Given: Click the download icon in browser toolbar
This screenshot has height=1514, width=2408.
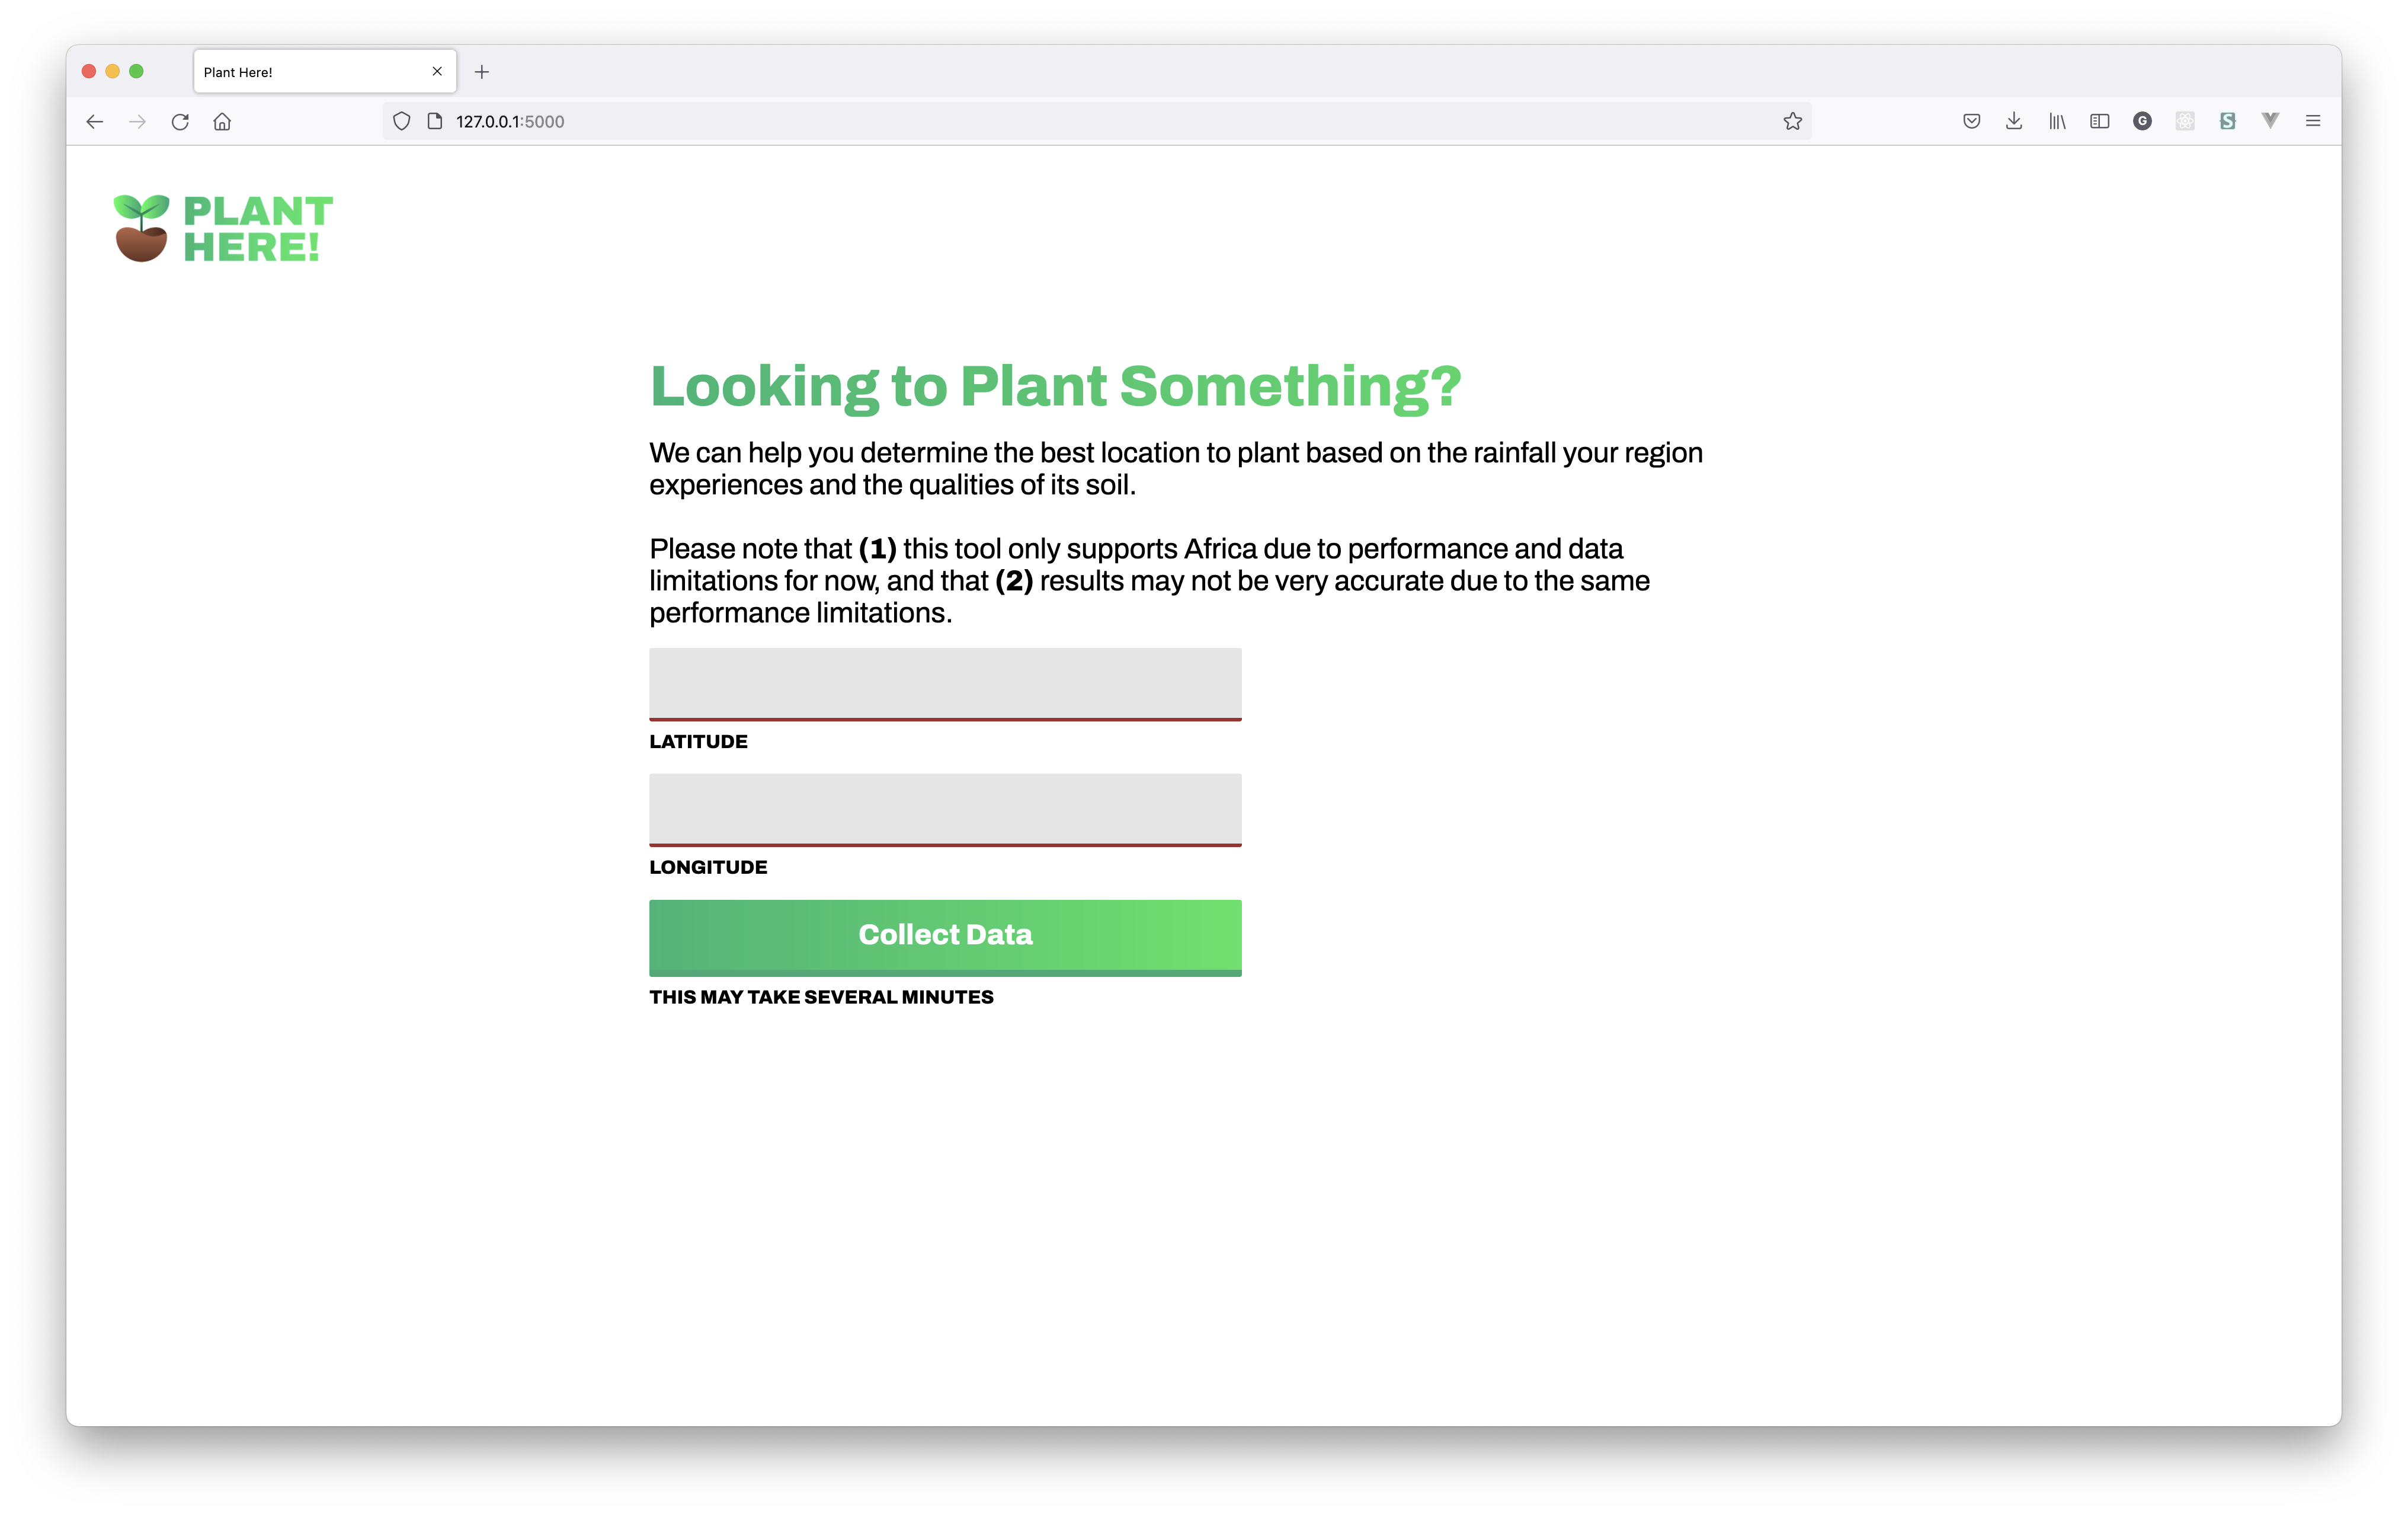Looking at the screenshot, I should [2012, 120].
